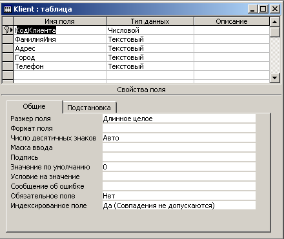284x239 pixels.
Task: Click the Описание column header
Action: coord(232,21)
